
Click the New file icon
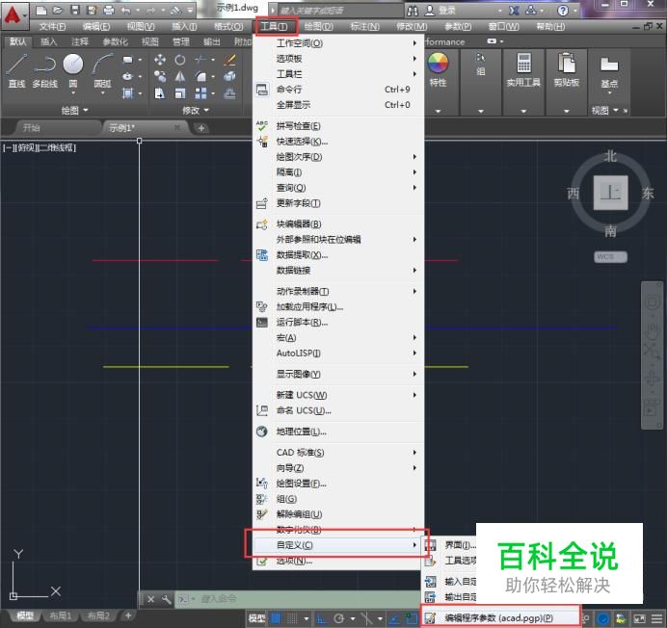(x=41, y=10)
